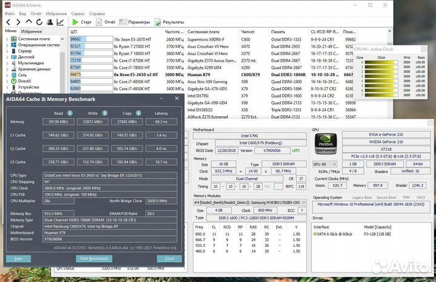This screenshot has width=436, height=282.
Task: Select the Операционная система tree item
Action: [x=39, y=45]
